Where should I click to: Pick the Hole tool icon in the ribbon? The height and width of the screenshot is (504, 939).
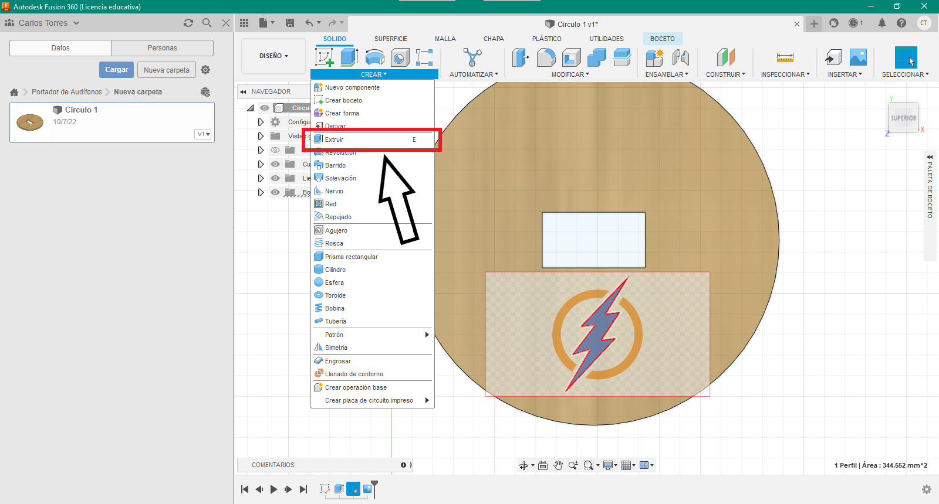[x=400, y=57]
